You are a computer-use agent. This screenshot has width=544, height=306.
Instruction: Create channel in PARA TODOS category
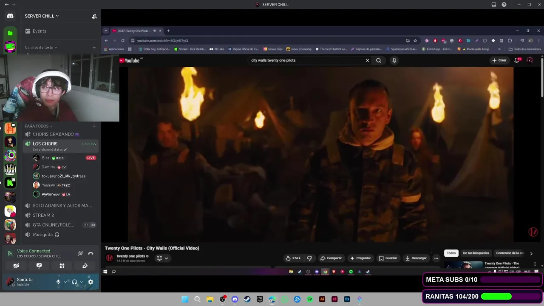coord(94,126)
